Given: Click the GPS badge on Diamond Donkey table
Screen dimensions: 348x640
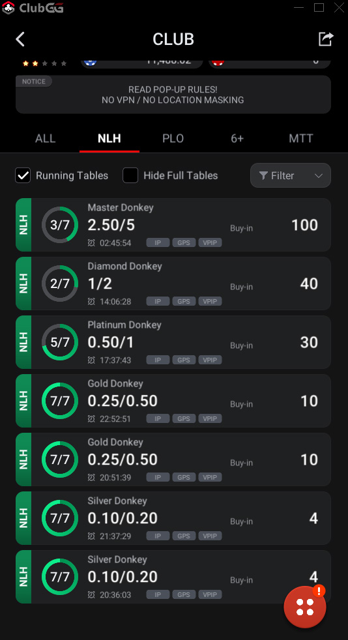Looking at the screenshot, I should [184, 301].
